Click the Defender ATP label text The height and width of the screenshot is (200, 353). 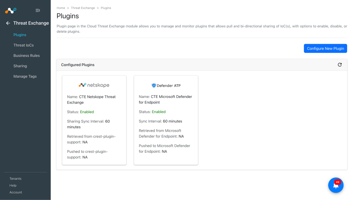click(169, 86)
